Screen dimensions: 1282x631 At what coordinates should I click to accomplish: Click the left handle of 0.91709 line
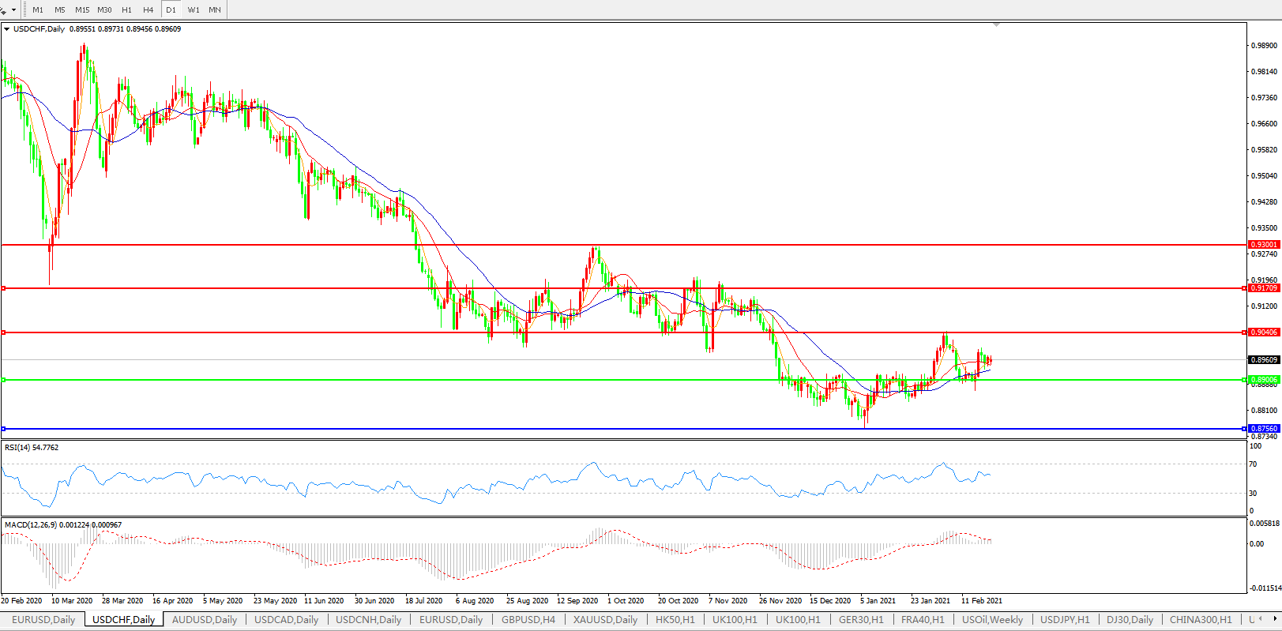point(4,288)
